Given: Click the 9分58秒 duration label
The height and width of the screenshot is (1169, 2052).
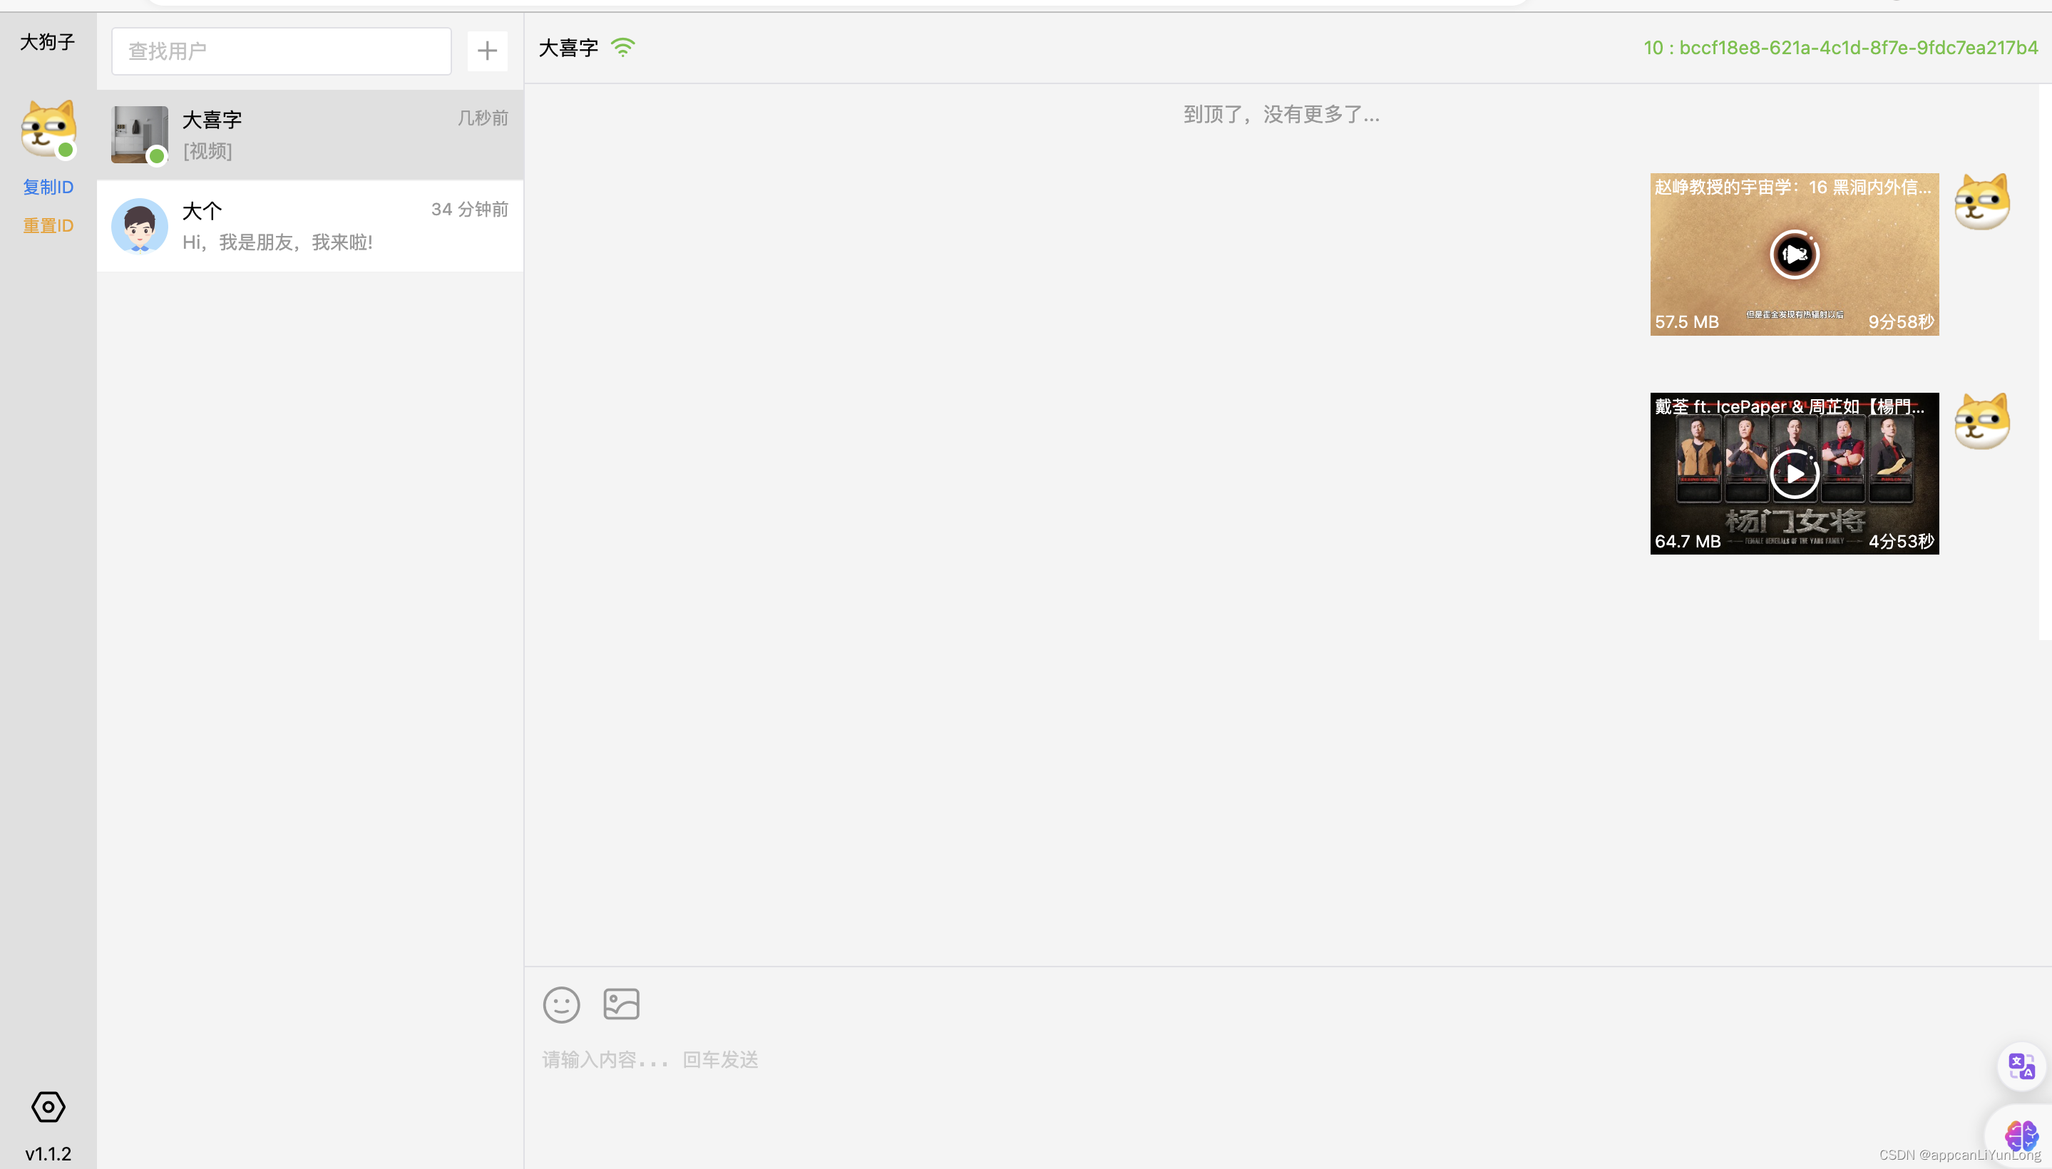Looking at the screenshot, I should tap(1901, 322).
